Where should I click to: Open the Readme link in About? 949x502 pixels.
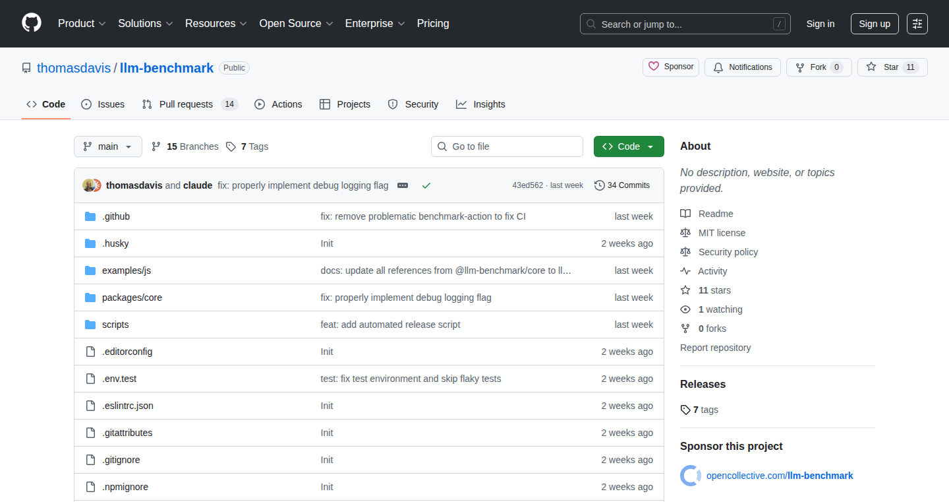point(707,214)
